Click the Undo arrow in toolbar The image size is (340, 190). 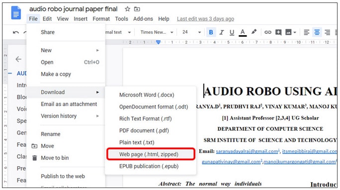click(x=15, y=32)
